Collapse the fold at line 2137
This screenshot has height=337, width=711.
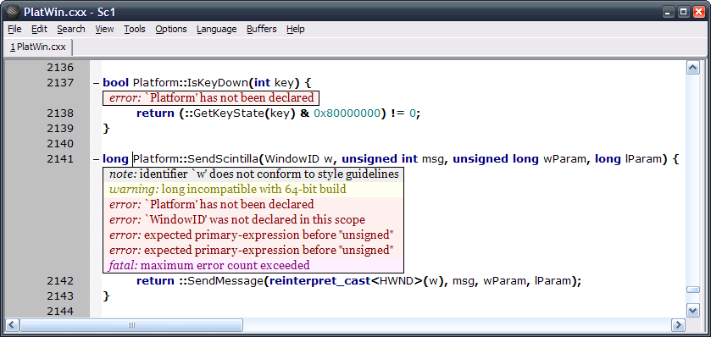click(96, 83)
